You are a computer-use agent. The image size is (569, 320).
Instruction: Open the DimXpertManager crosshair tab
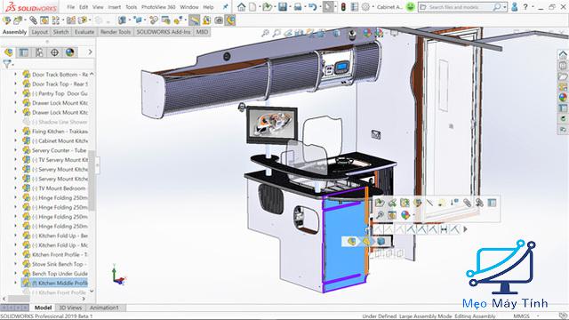click(x=54, y=52)
